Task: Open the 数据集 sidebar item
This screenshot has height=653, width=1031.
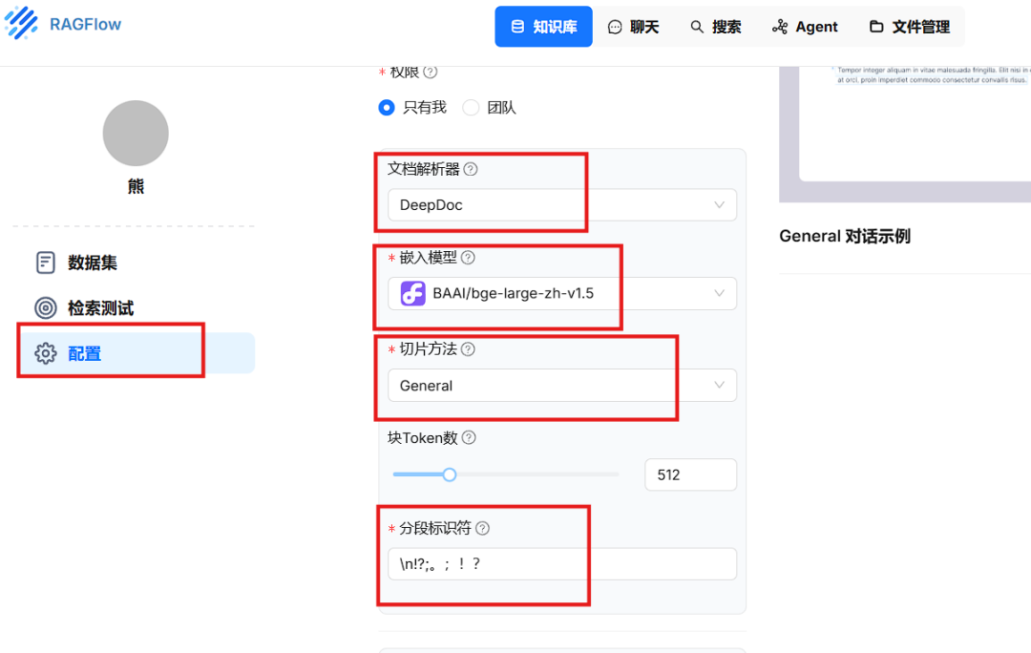Action: tap(137, 263)
